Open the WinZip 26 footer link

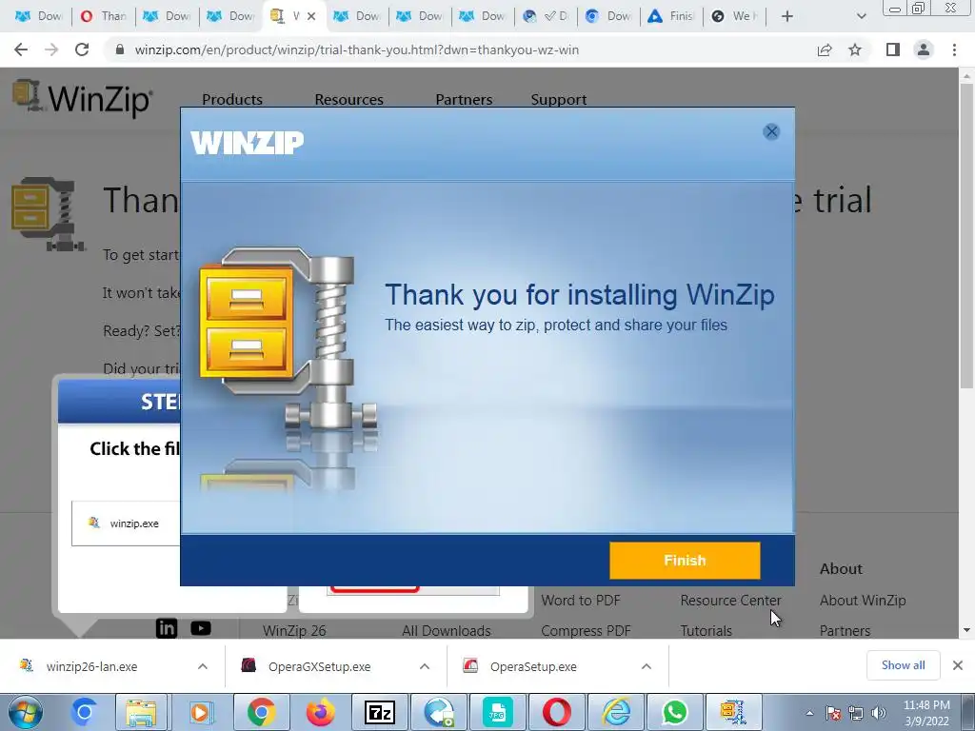(x=294, y=630)
